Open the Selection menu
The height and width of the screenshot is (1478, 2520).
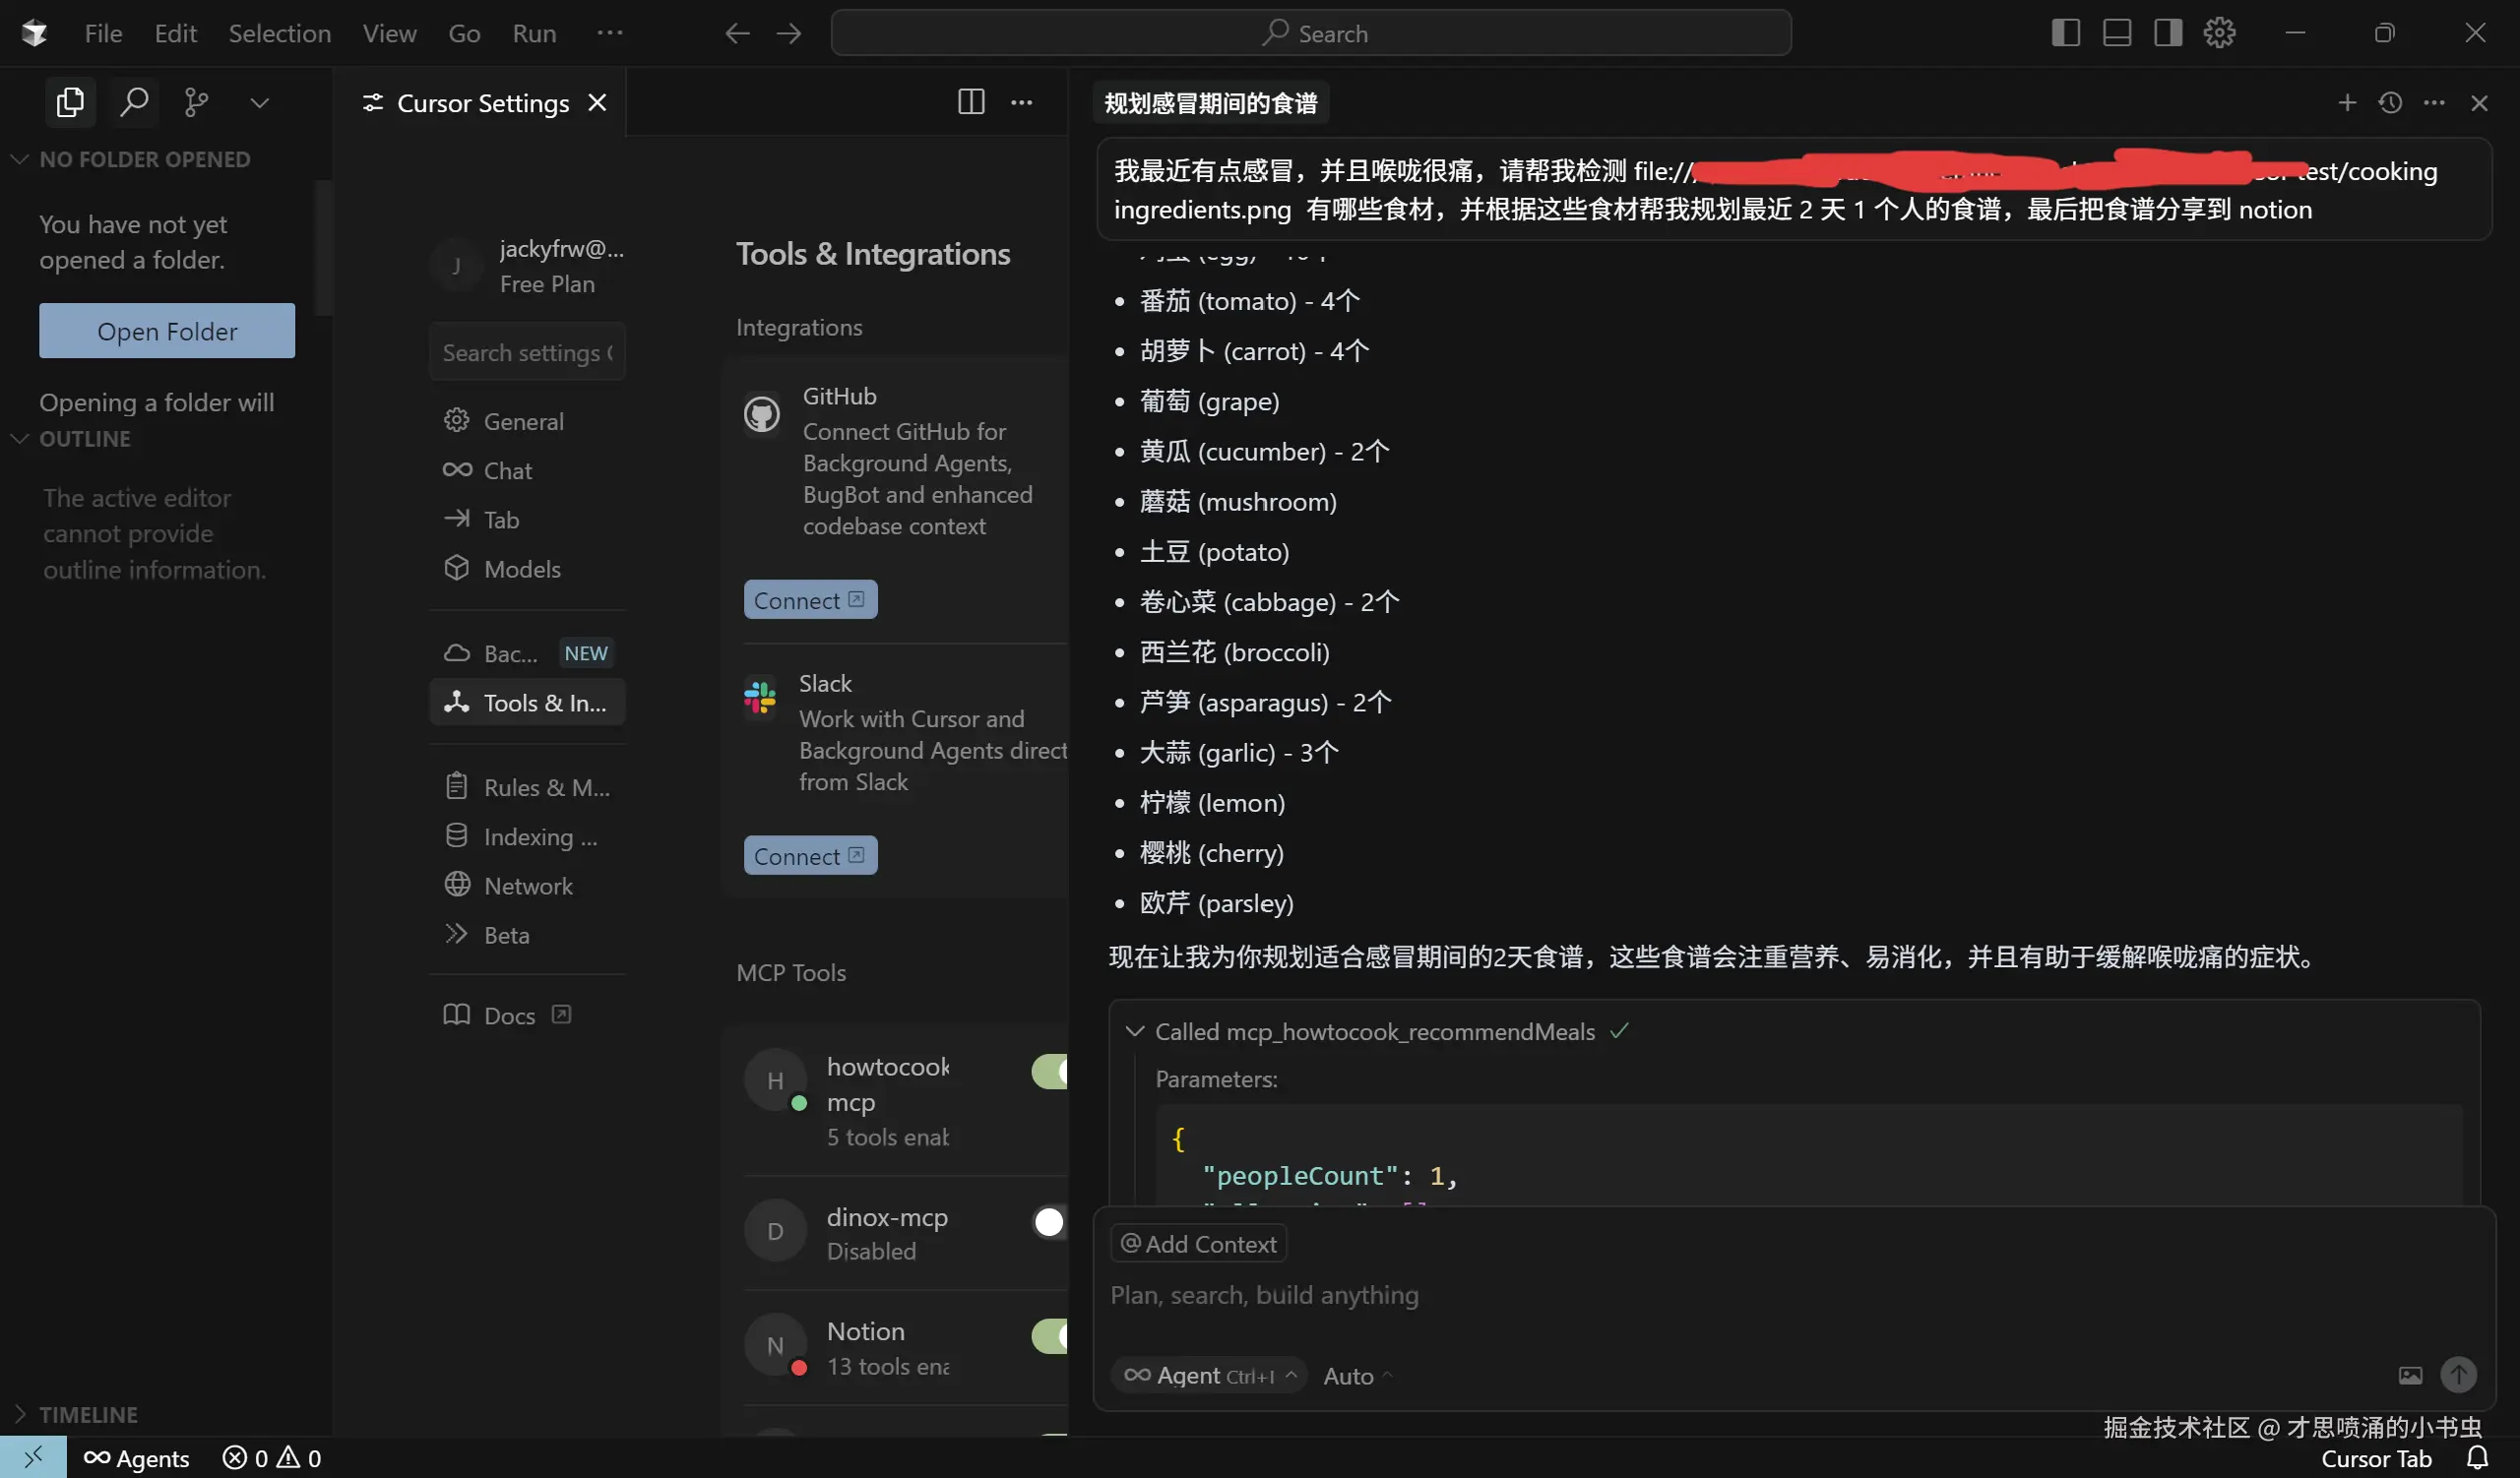[x=279, y=33]
